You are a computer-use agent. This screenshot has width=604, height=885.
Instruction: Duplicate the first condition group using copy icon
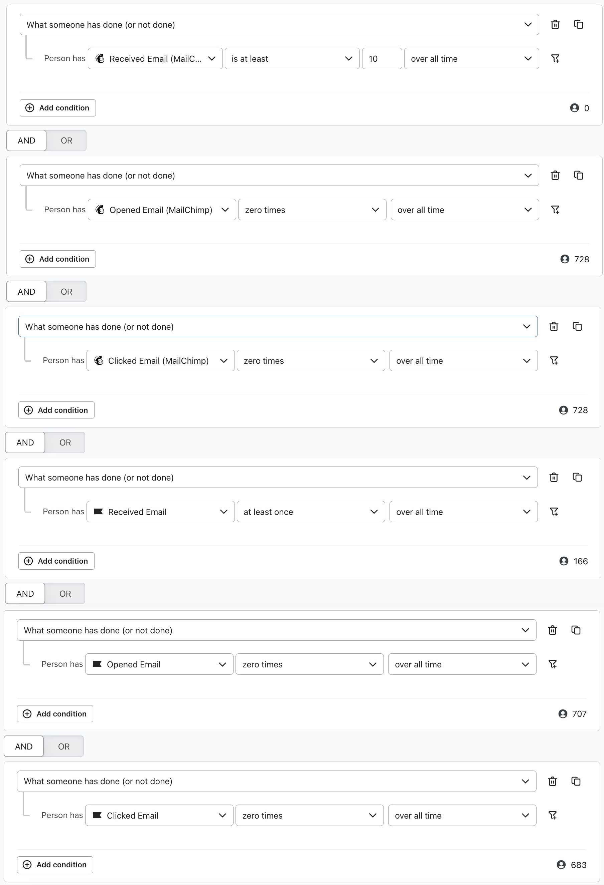[x=579, y=24]
